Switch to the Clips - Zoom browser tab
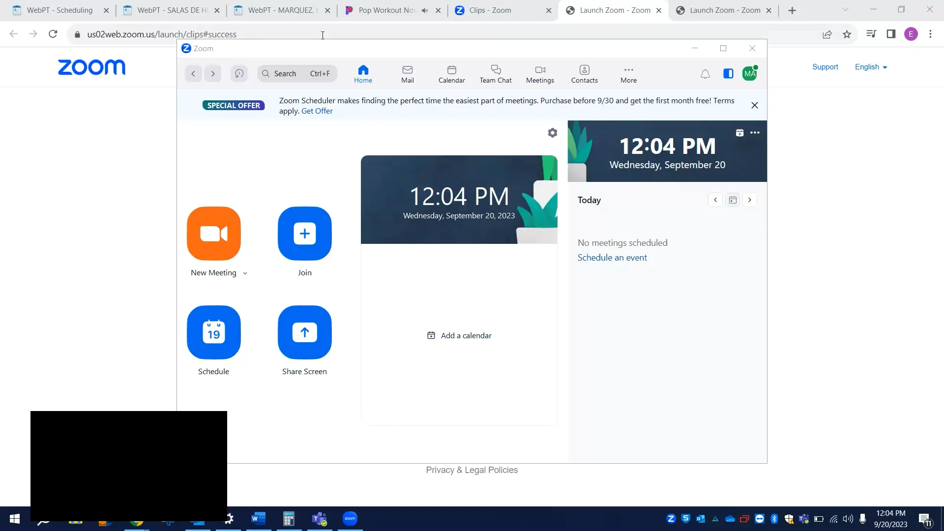Image resolution: width=944 pixels, height=531 pixels. coord(490,10)
